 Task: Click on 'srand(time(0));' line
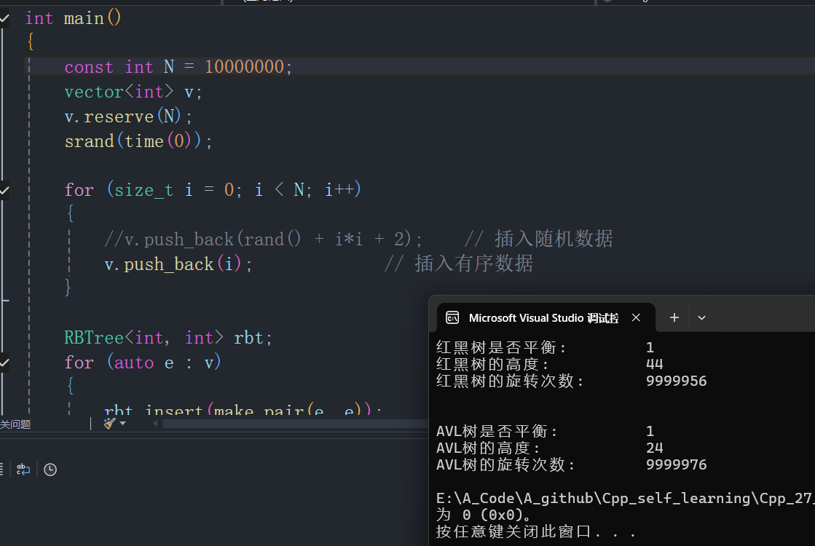tap(138, 141)
